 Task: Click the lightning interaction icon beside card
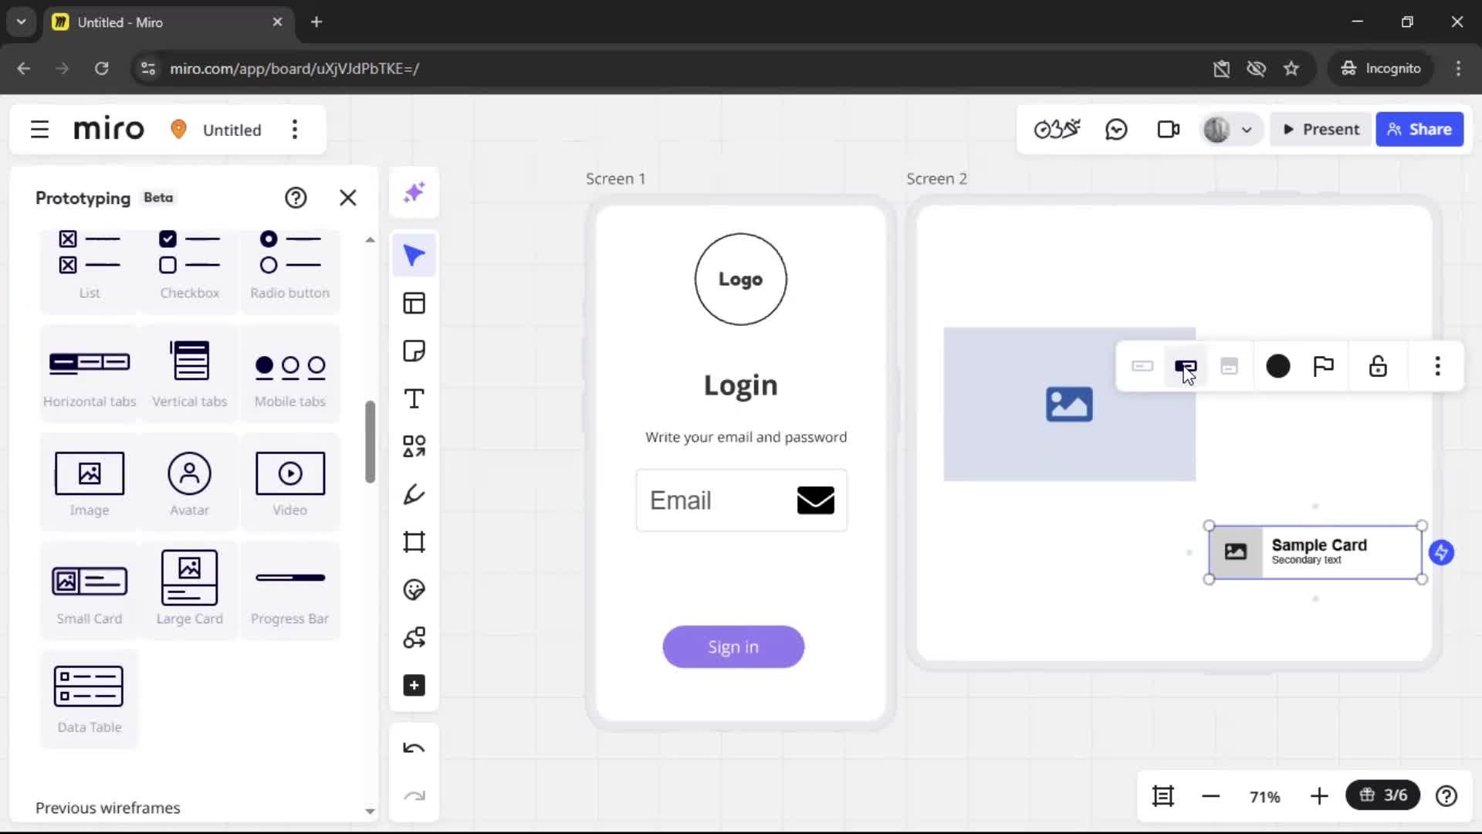(x=1441, y=552)
